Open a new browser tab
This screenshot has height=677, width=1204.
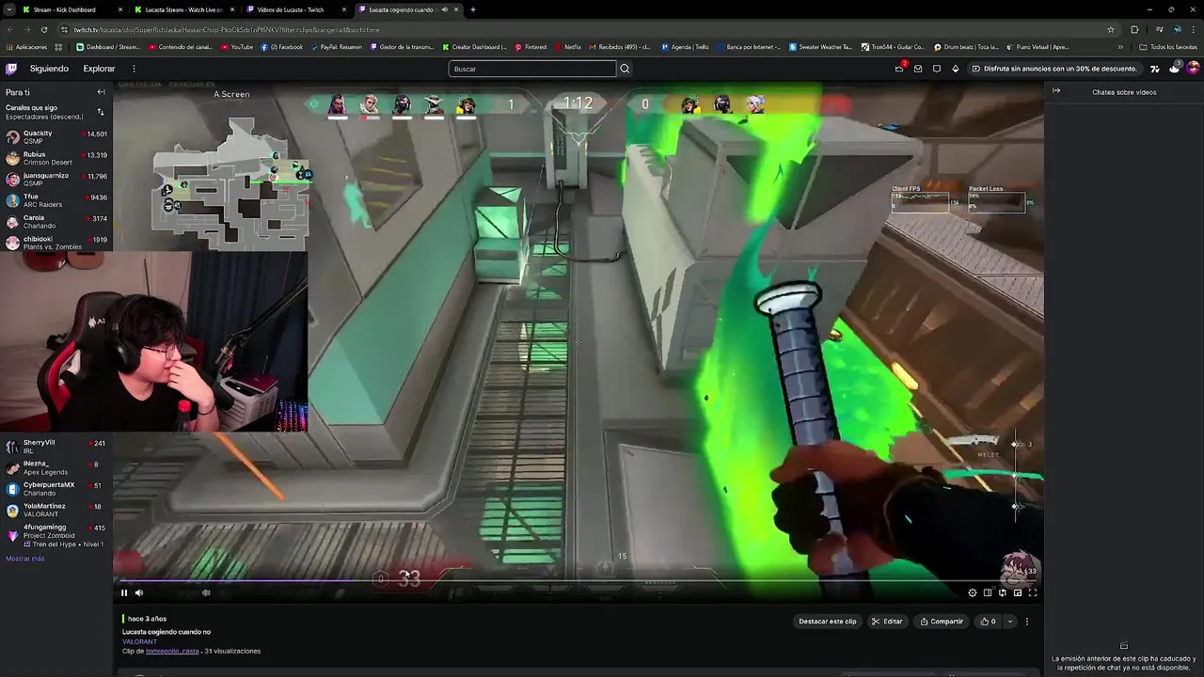coord(473,9)
